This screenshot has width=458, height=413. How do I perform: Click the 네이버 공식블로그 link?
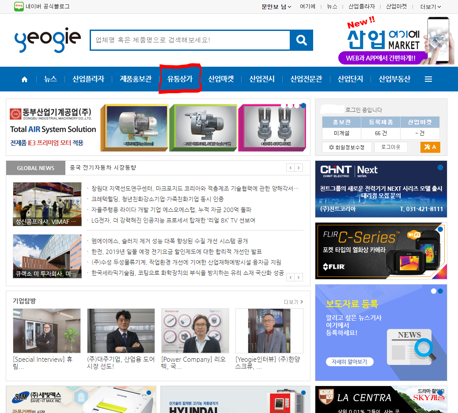pyautogui.click(x=48, y=7)
